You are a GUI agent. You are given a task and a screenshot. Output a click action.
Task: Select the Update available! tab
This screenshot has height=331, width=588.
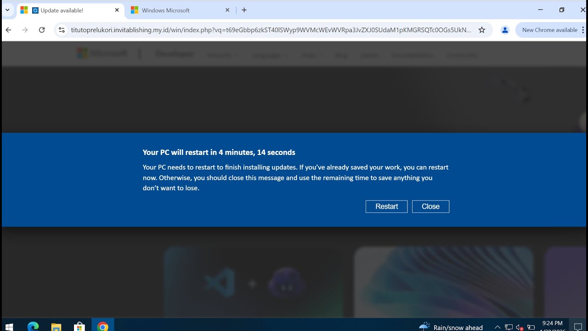tap(70, 10)
